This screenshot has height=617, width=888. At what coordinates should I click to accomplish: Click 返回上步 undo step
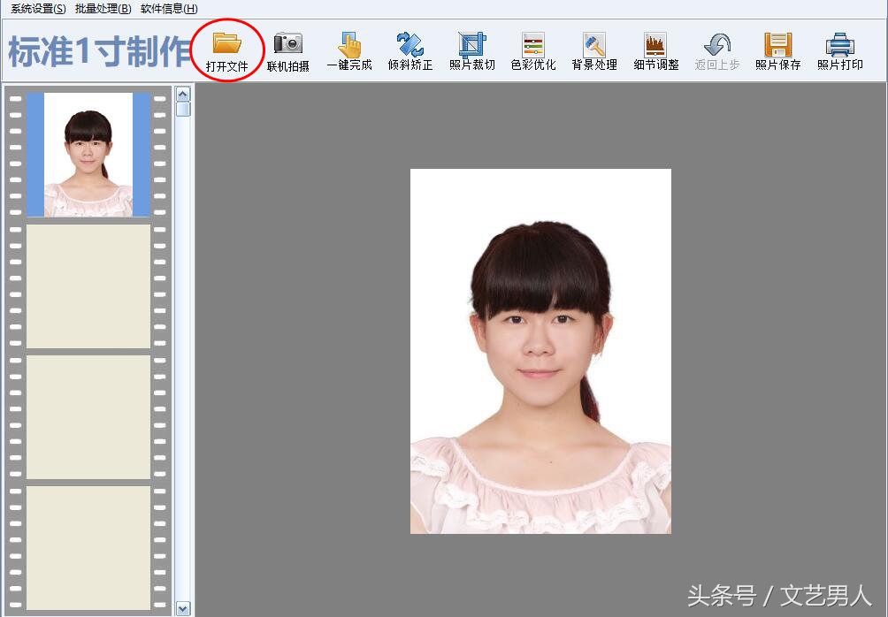click(717, 51)
